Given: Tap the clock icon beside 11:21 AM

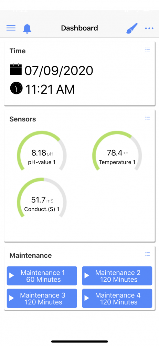Looking at the screenshot, I should [x=16, y=88].
